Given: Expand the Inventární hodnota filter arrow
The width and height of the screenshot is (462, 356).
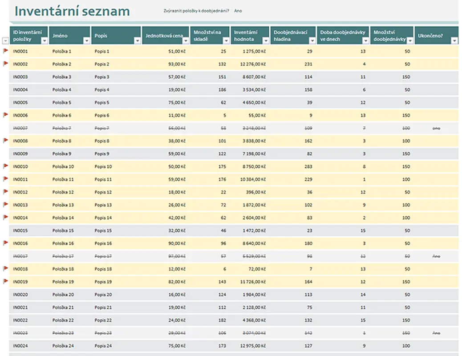Looking at the screenshot, I should click(x=266, y=40).
